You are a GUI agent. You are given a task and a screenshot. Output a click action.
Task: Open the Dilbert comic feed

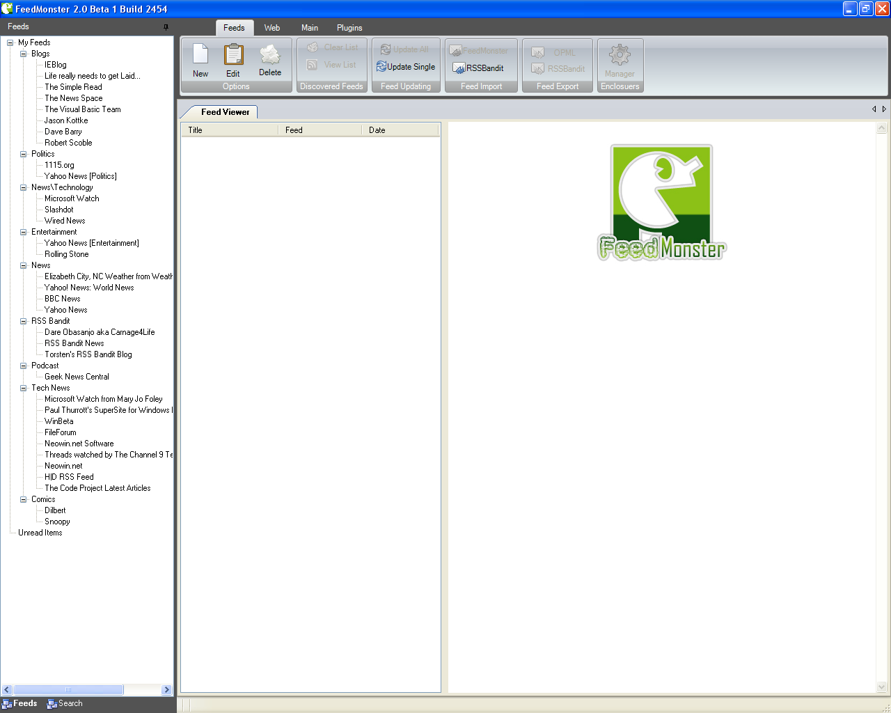(55, 510)
